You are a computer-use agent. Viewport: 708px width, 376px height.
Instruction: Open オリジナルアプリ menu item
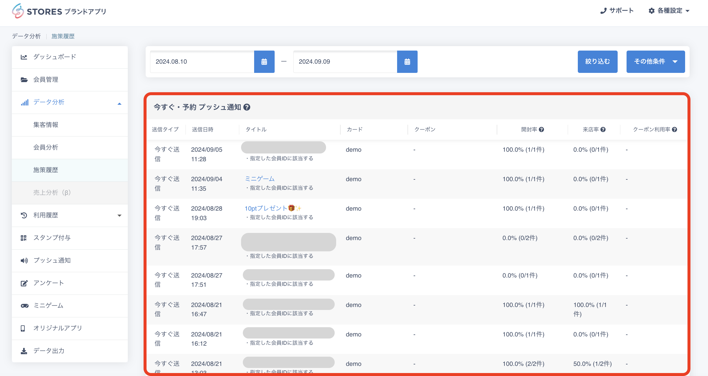(70, 328)
